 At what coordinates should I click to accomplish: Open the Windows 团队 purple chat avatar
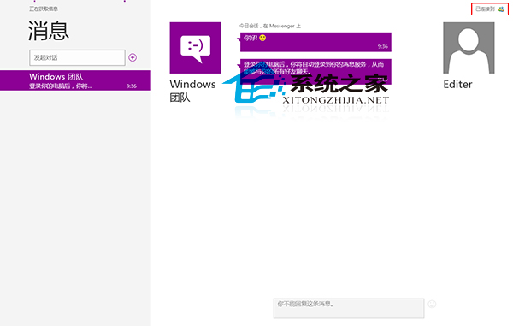click(x=195, y=48)
